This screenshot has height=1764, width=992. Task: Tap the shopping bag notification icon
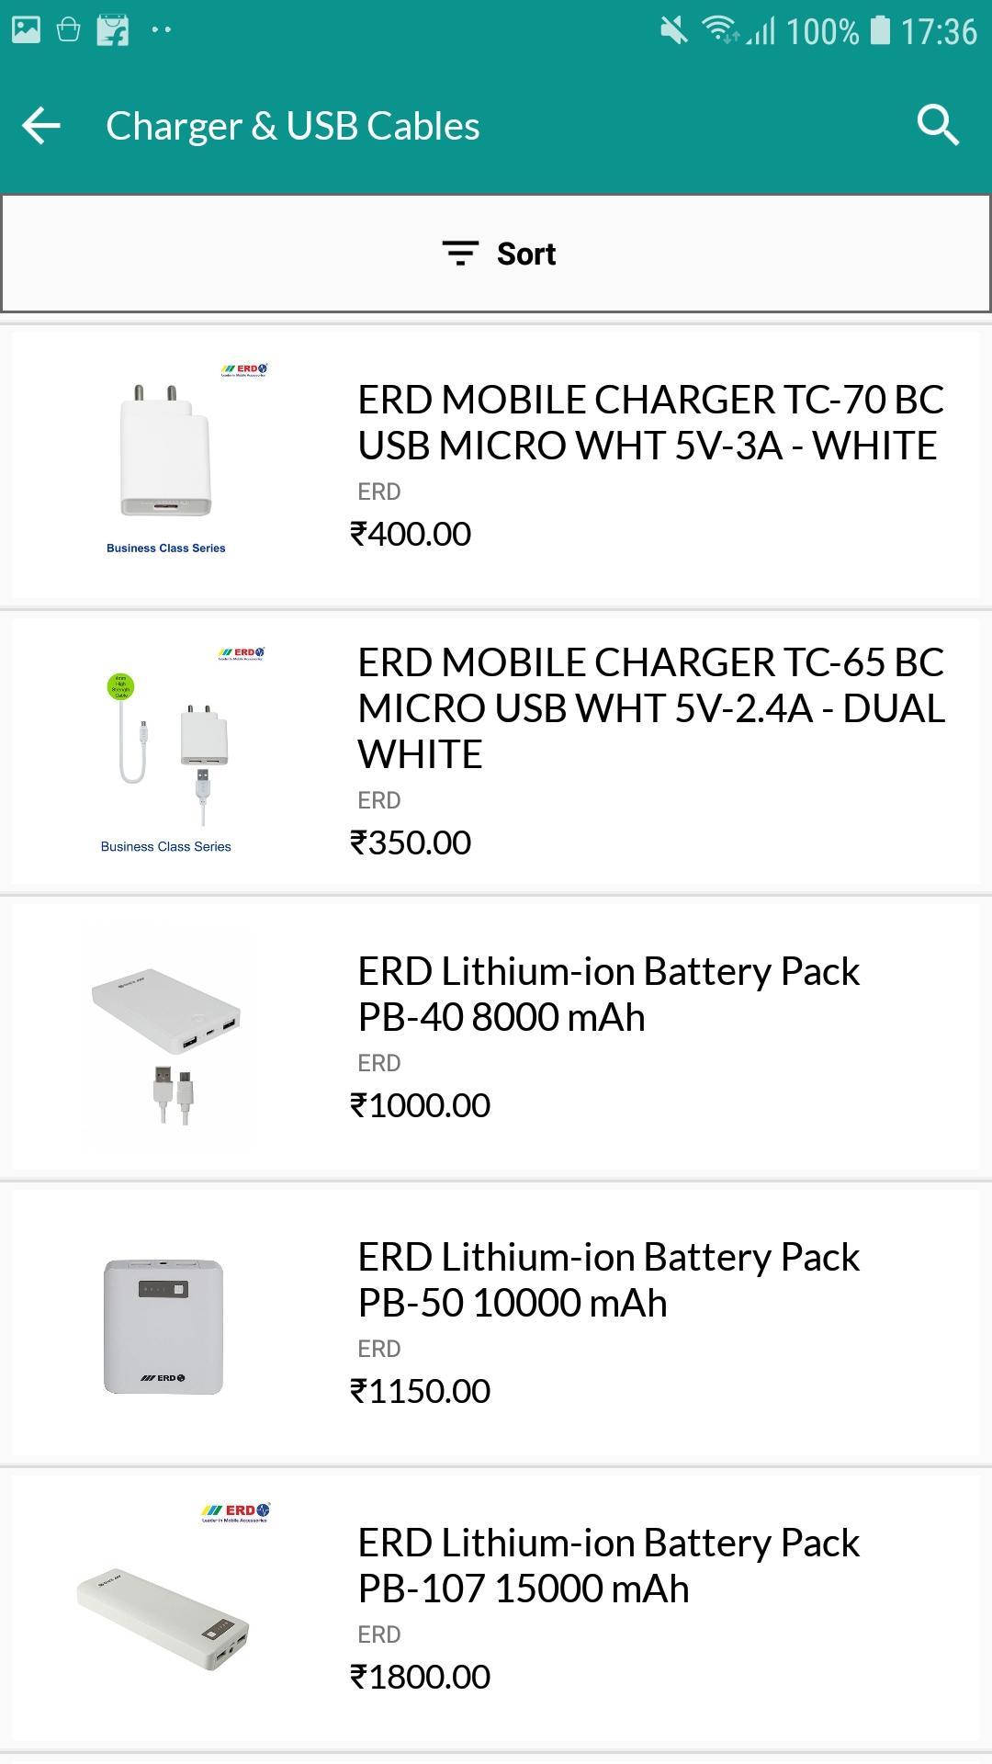(69, 30)
